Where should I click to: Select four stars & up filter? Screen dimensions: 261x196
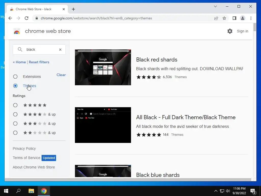pos(15,114)
